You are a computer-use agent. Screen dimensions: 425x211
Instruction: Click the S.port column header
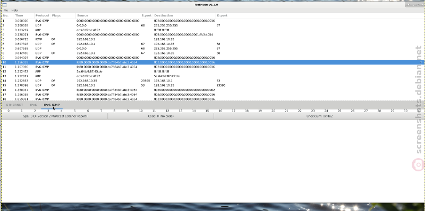point(147,16)
